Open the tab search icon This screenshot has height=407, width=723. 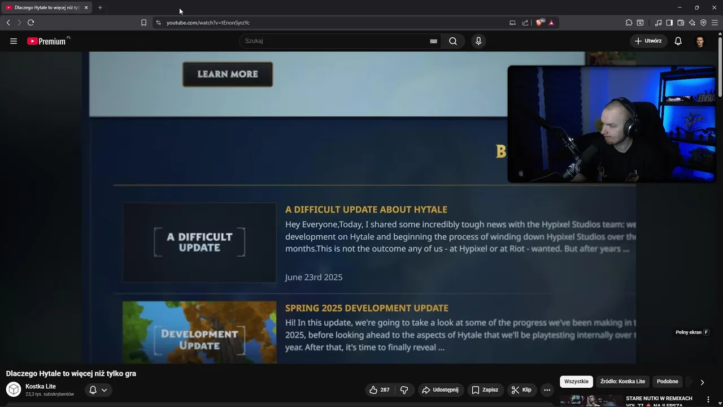pos(640,23)
